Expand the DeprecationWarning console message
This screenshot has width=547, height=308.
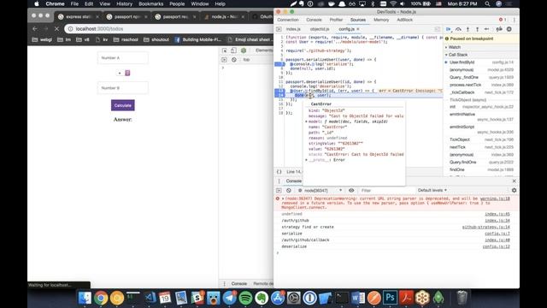coord(283,198)
